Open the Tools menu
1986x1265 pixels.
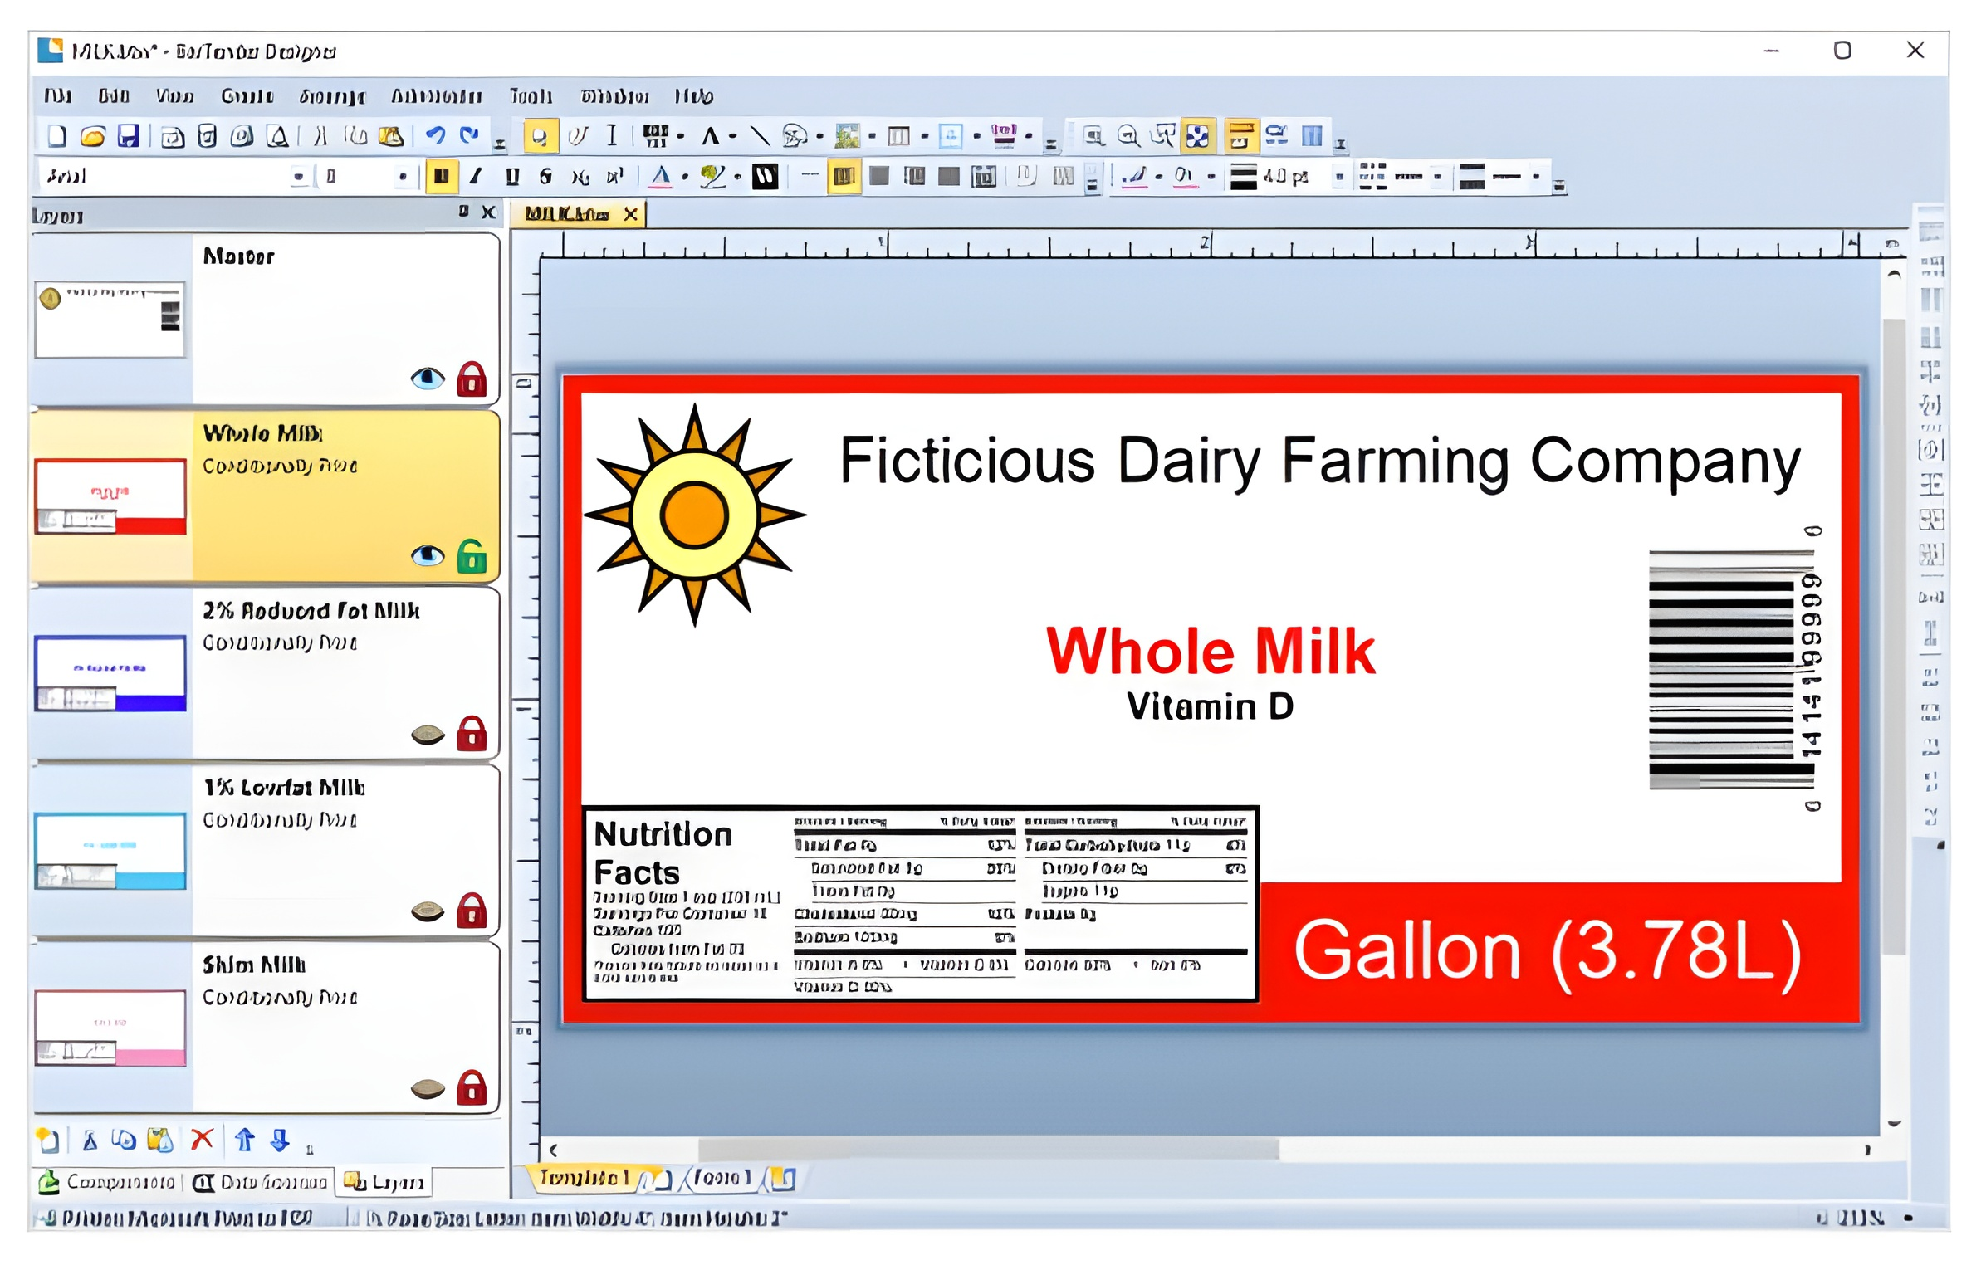coord(531,96)
